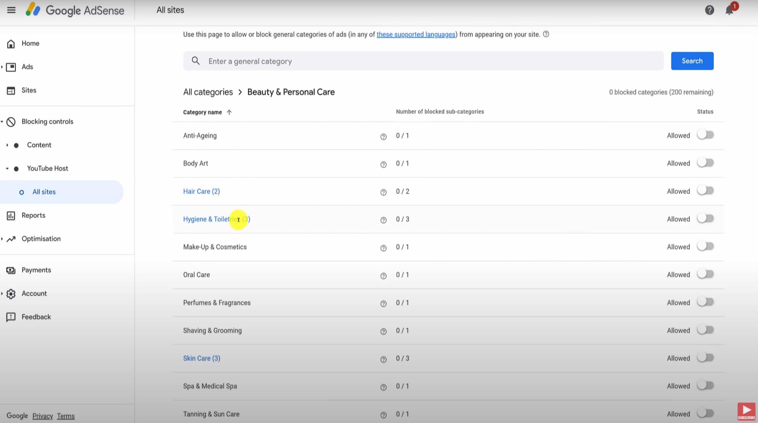Screen dimensions: 758x423
Task: Open Reports in the sidebar
Action: pos(33,215)
